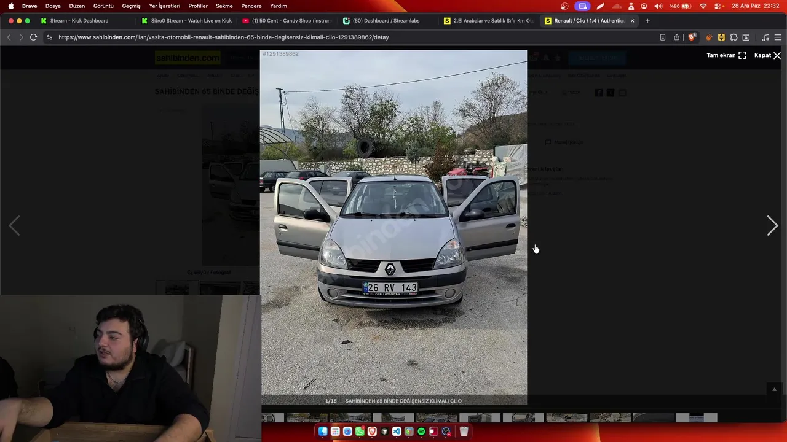
Task: Go to previous photo with left arrow
Action: (x=14, y=226)
